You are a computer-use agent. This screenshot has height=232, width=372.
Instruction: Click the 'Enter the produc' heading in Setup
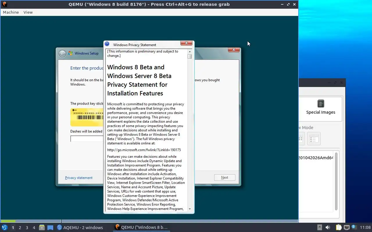pyautogui.click(x=87, y=68)
